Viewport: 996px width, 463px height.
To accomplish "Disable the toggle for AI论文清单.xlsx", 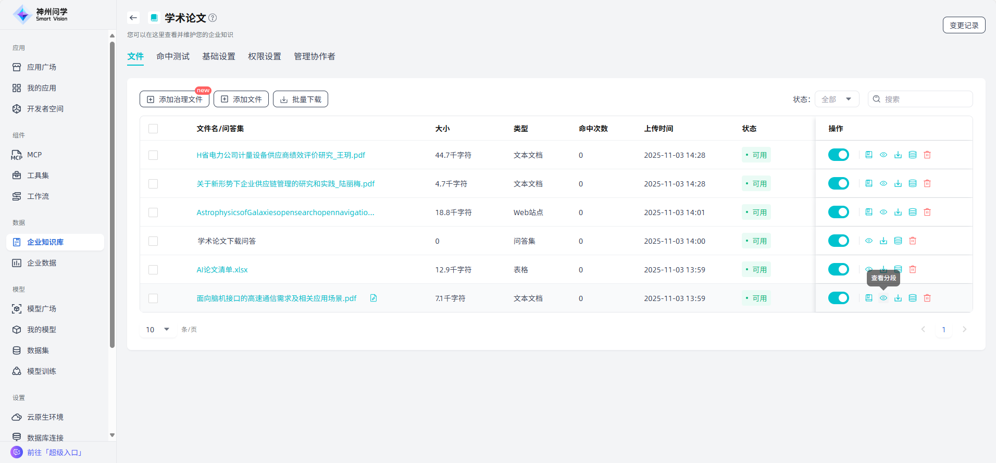I will click(838, 269).
